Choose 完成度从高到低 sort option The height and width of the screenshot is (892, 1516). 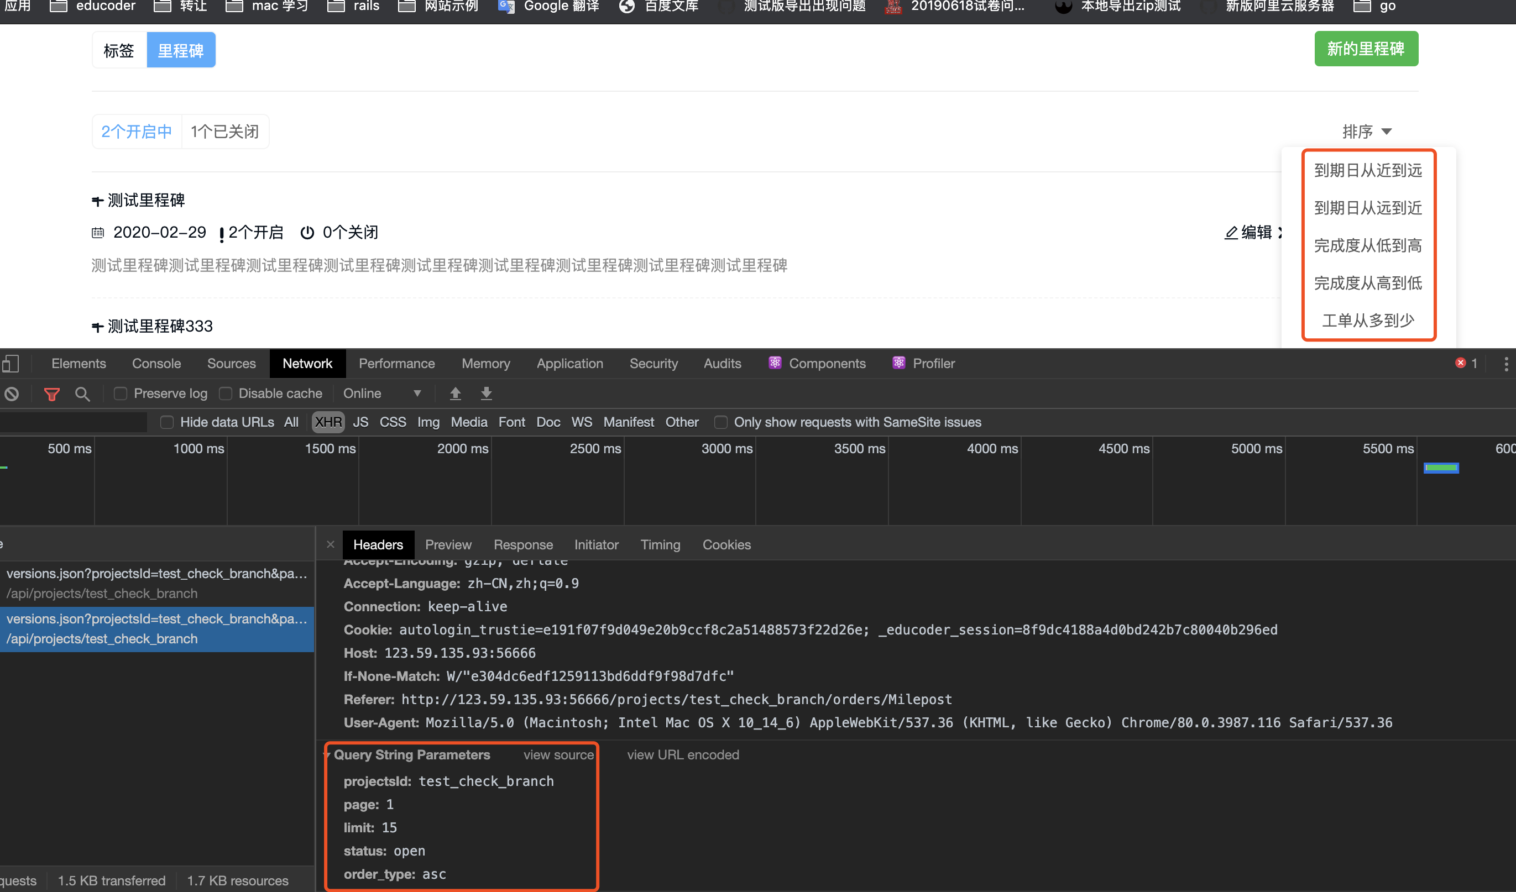pos(1368,283)
